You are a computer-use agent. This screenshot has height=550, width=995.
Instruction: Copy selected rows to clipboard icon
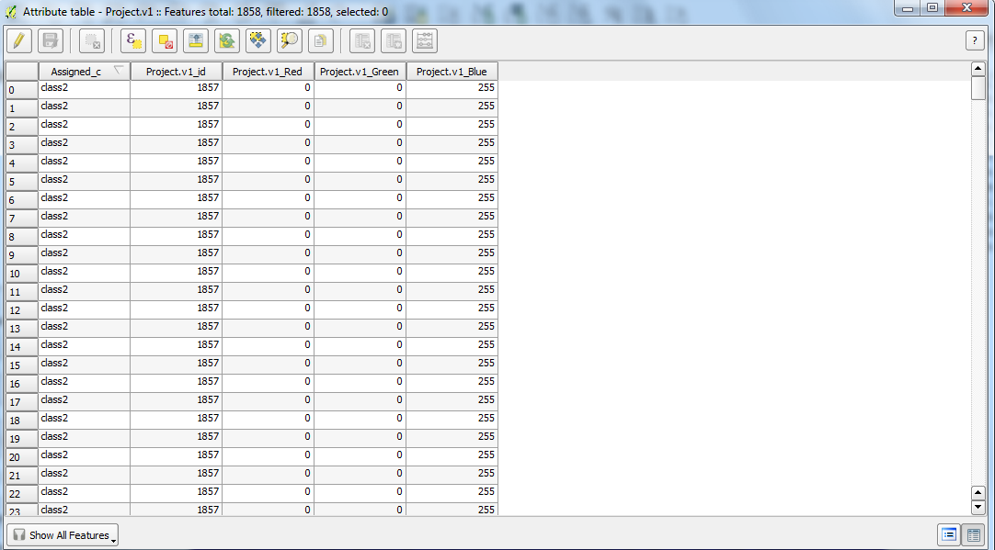coord(320,41)
